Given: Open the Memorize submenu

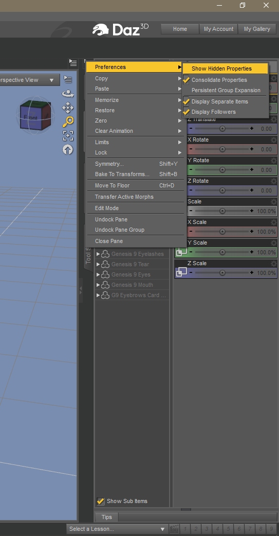Looking at the screenshot, I should click(x=135, y=100).
